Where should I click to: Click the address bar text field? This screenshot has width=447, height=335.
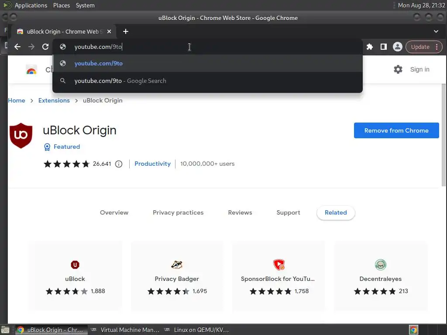click(207, 47)
